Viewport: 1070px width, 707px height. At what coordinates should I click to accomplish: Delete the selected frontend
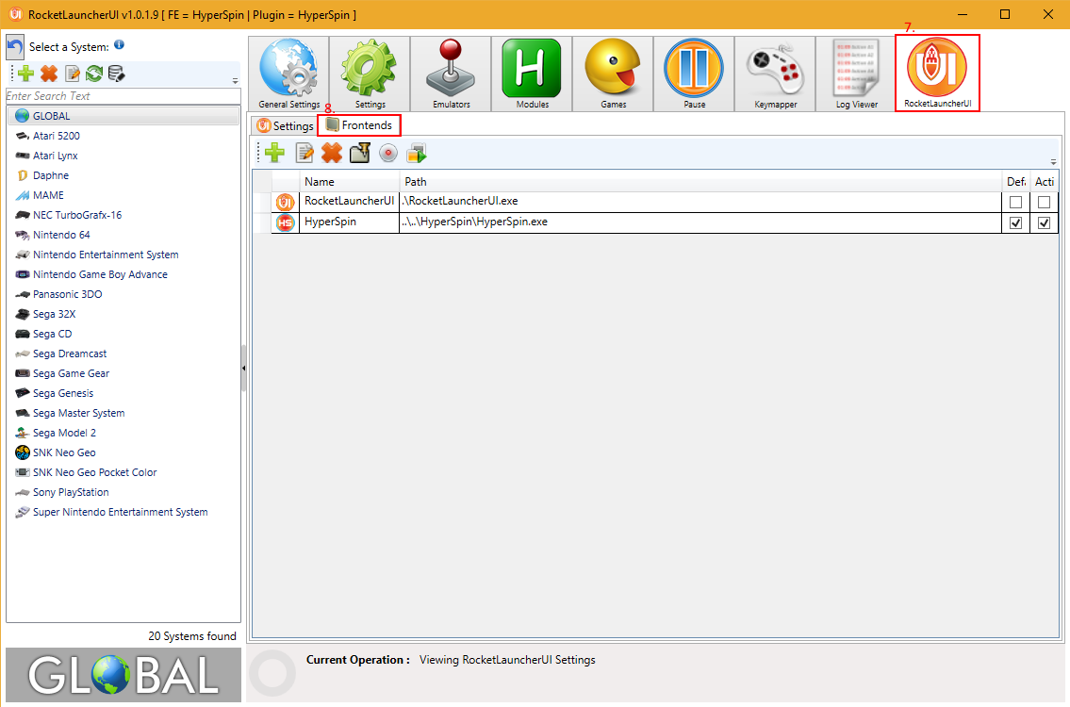click(x=332, y=152)
